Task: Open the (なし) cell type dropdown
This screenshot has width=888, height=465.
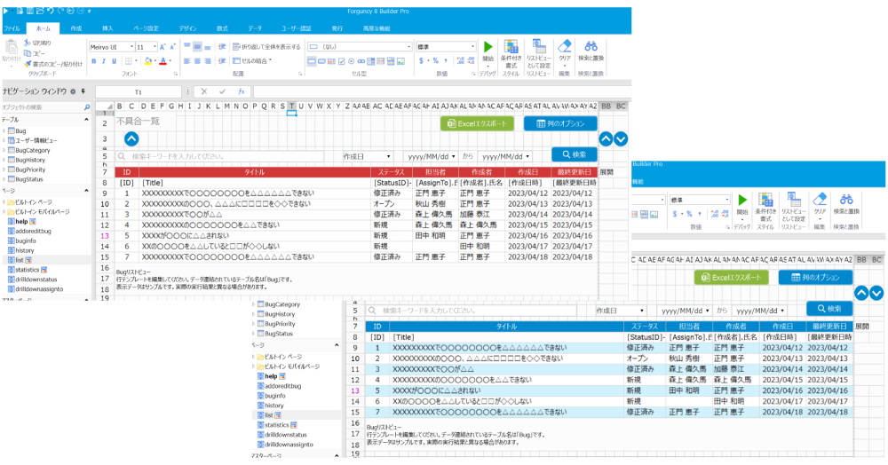Action: click(408, 47)
